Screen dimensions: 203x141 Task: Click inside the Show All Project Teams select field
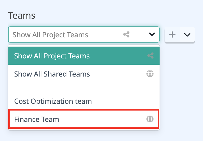coord(84,34)
